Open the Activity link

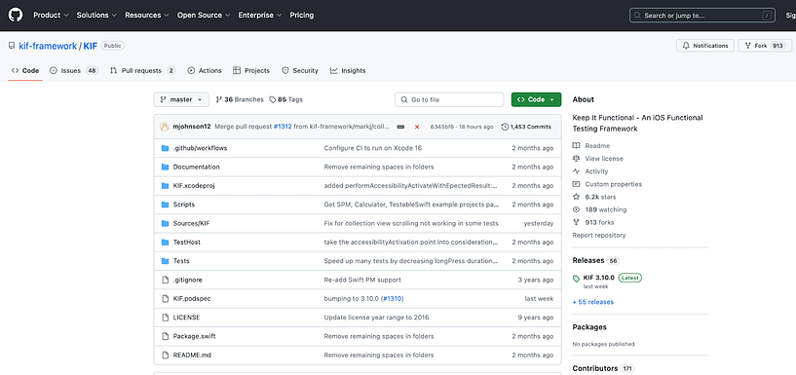590,171
